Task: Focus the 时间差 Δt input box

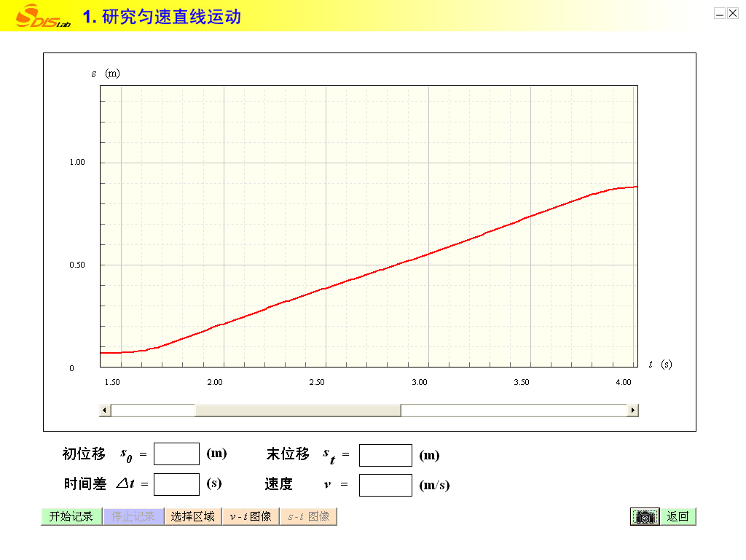Action: click(x=176, y=484)
